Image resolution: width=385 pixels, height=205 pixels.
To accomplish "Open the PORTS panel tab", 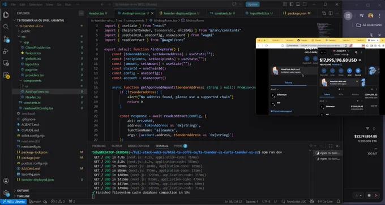I will click(x=181, y=146).
